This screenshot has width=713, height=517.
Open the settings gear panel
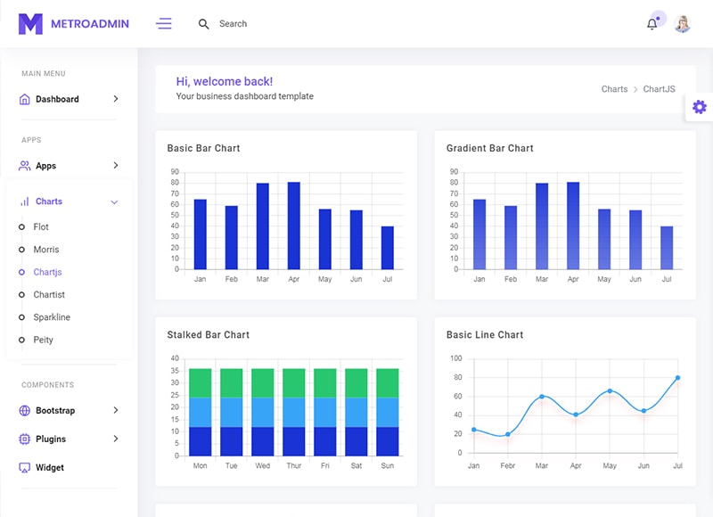pos(700,107)
